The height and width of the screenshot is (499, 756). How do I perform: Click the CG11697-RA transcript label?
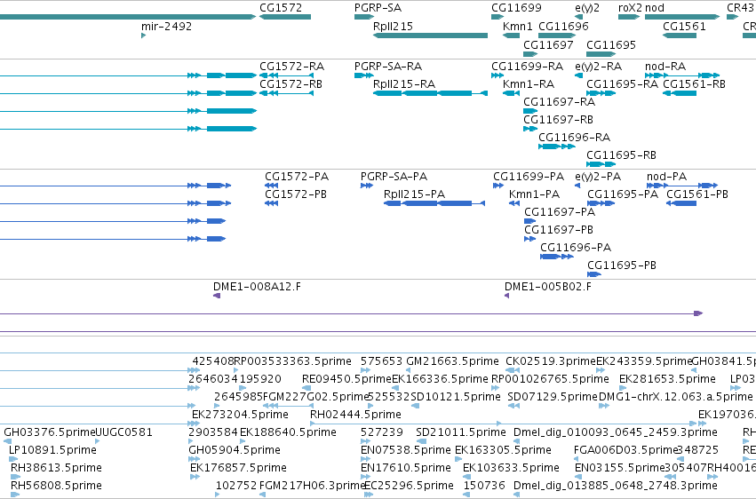pyautogui.click(x=560, y=102)
